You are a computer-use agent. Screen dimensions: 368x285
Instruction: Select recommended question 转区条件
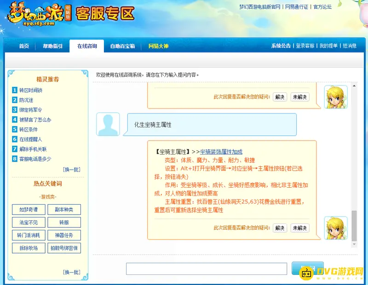[x=29, y=130]
